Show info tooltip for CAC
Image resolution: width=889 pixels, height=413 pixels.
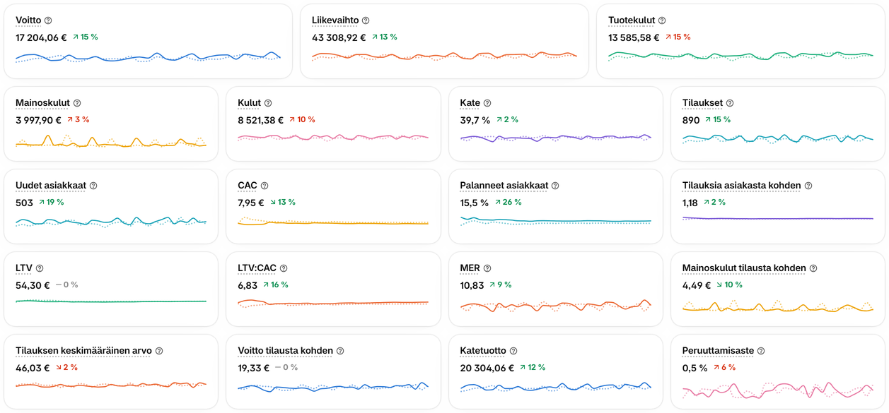265,186
